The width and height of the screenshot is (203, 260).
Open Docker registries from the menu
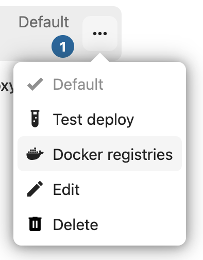pos(99,154)
